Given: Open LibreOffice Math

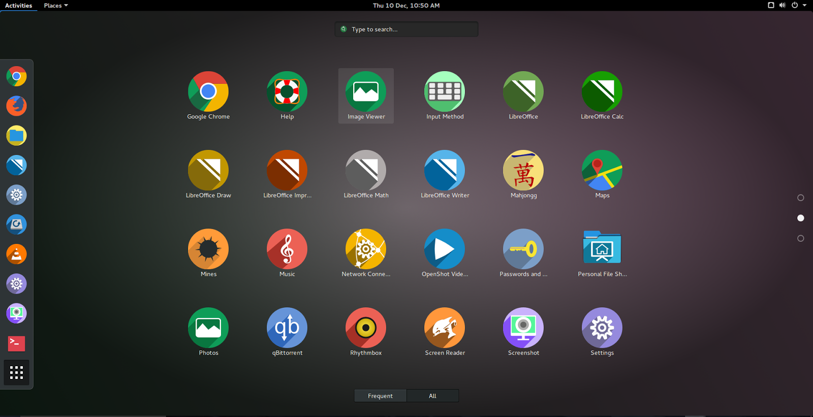Looking at the screenshot, I should point(366,170).
